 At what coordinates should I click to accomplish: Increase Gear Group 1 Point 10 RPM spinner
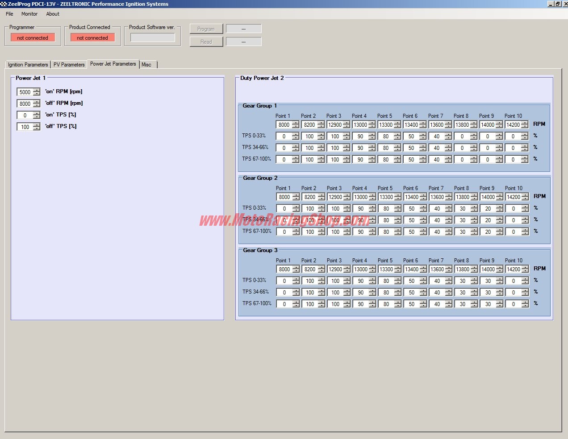[x=525, y=123]
